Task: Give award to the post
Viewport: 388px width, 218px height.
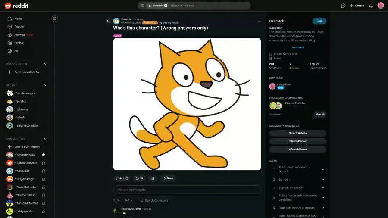Action: coord(153,178)
